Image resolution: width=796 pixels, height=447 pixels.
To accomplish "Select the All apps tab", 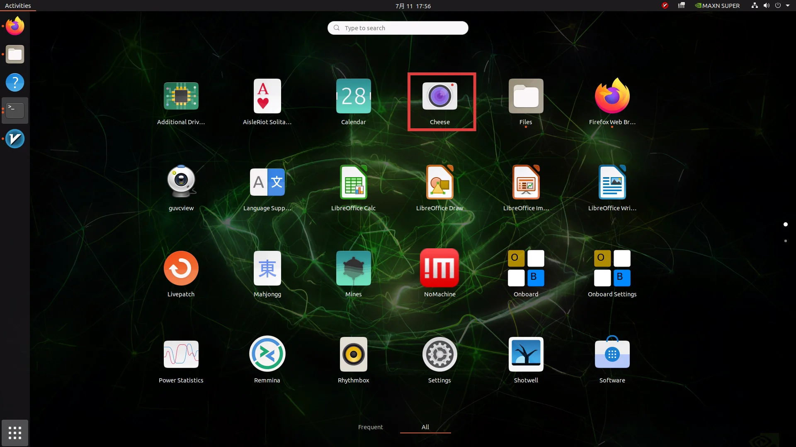I will [x=425, y=427].
